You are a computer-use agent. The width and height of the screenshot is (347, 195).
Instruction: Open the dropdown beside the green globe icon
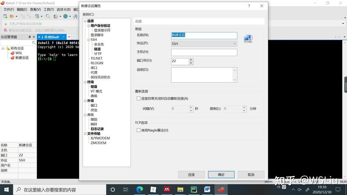(x=70, y=16)
